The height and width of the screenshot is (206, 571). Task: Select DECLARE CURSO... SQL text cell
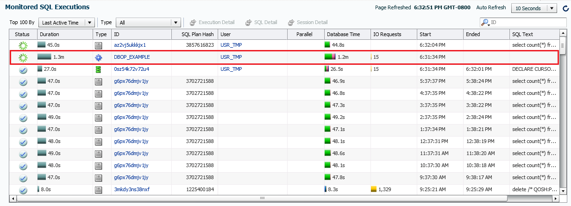534,69
